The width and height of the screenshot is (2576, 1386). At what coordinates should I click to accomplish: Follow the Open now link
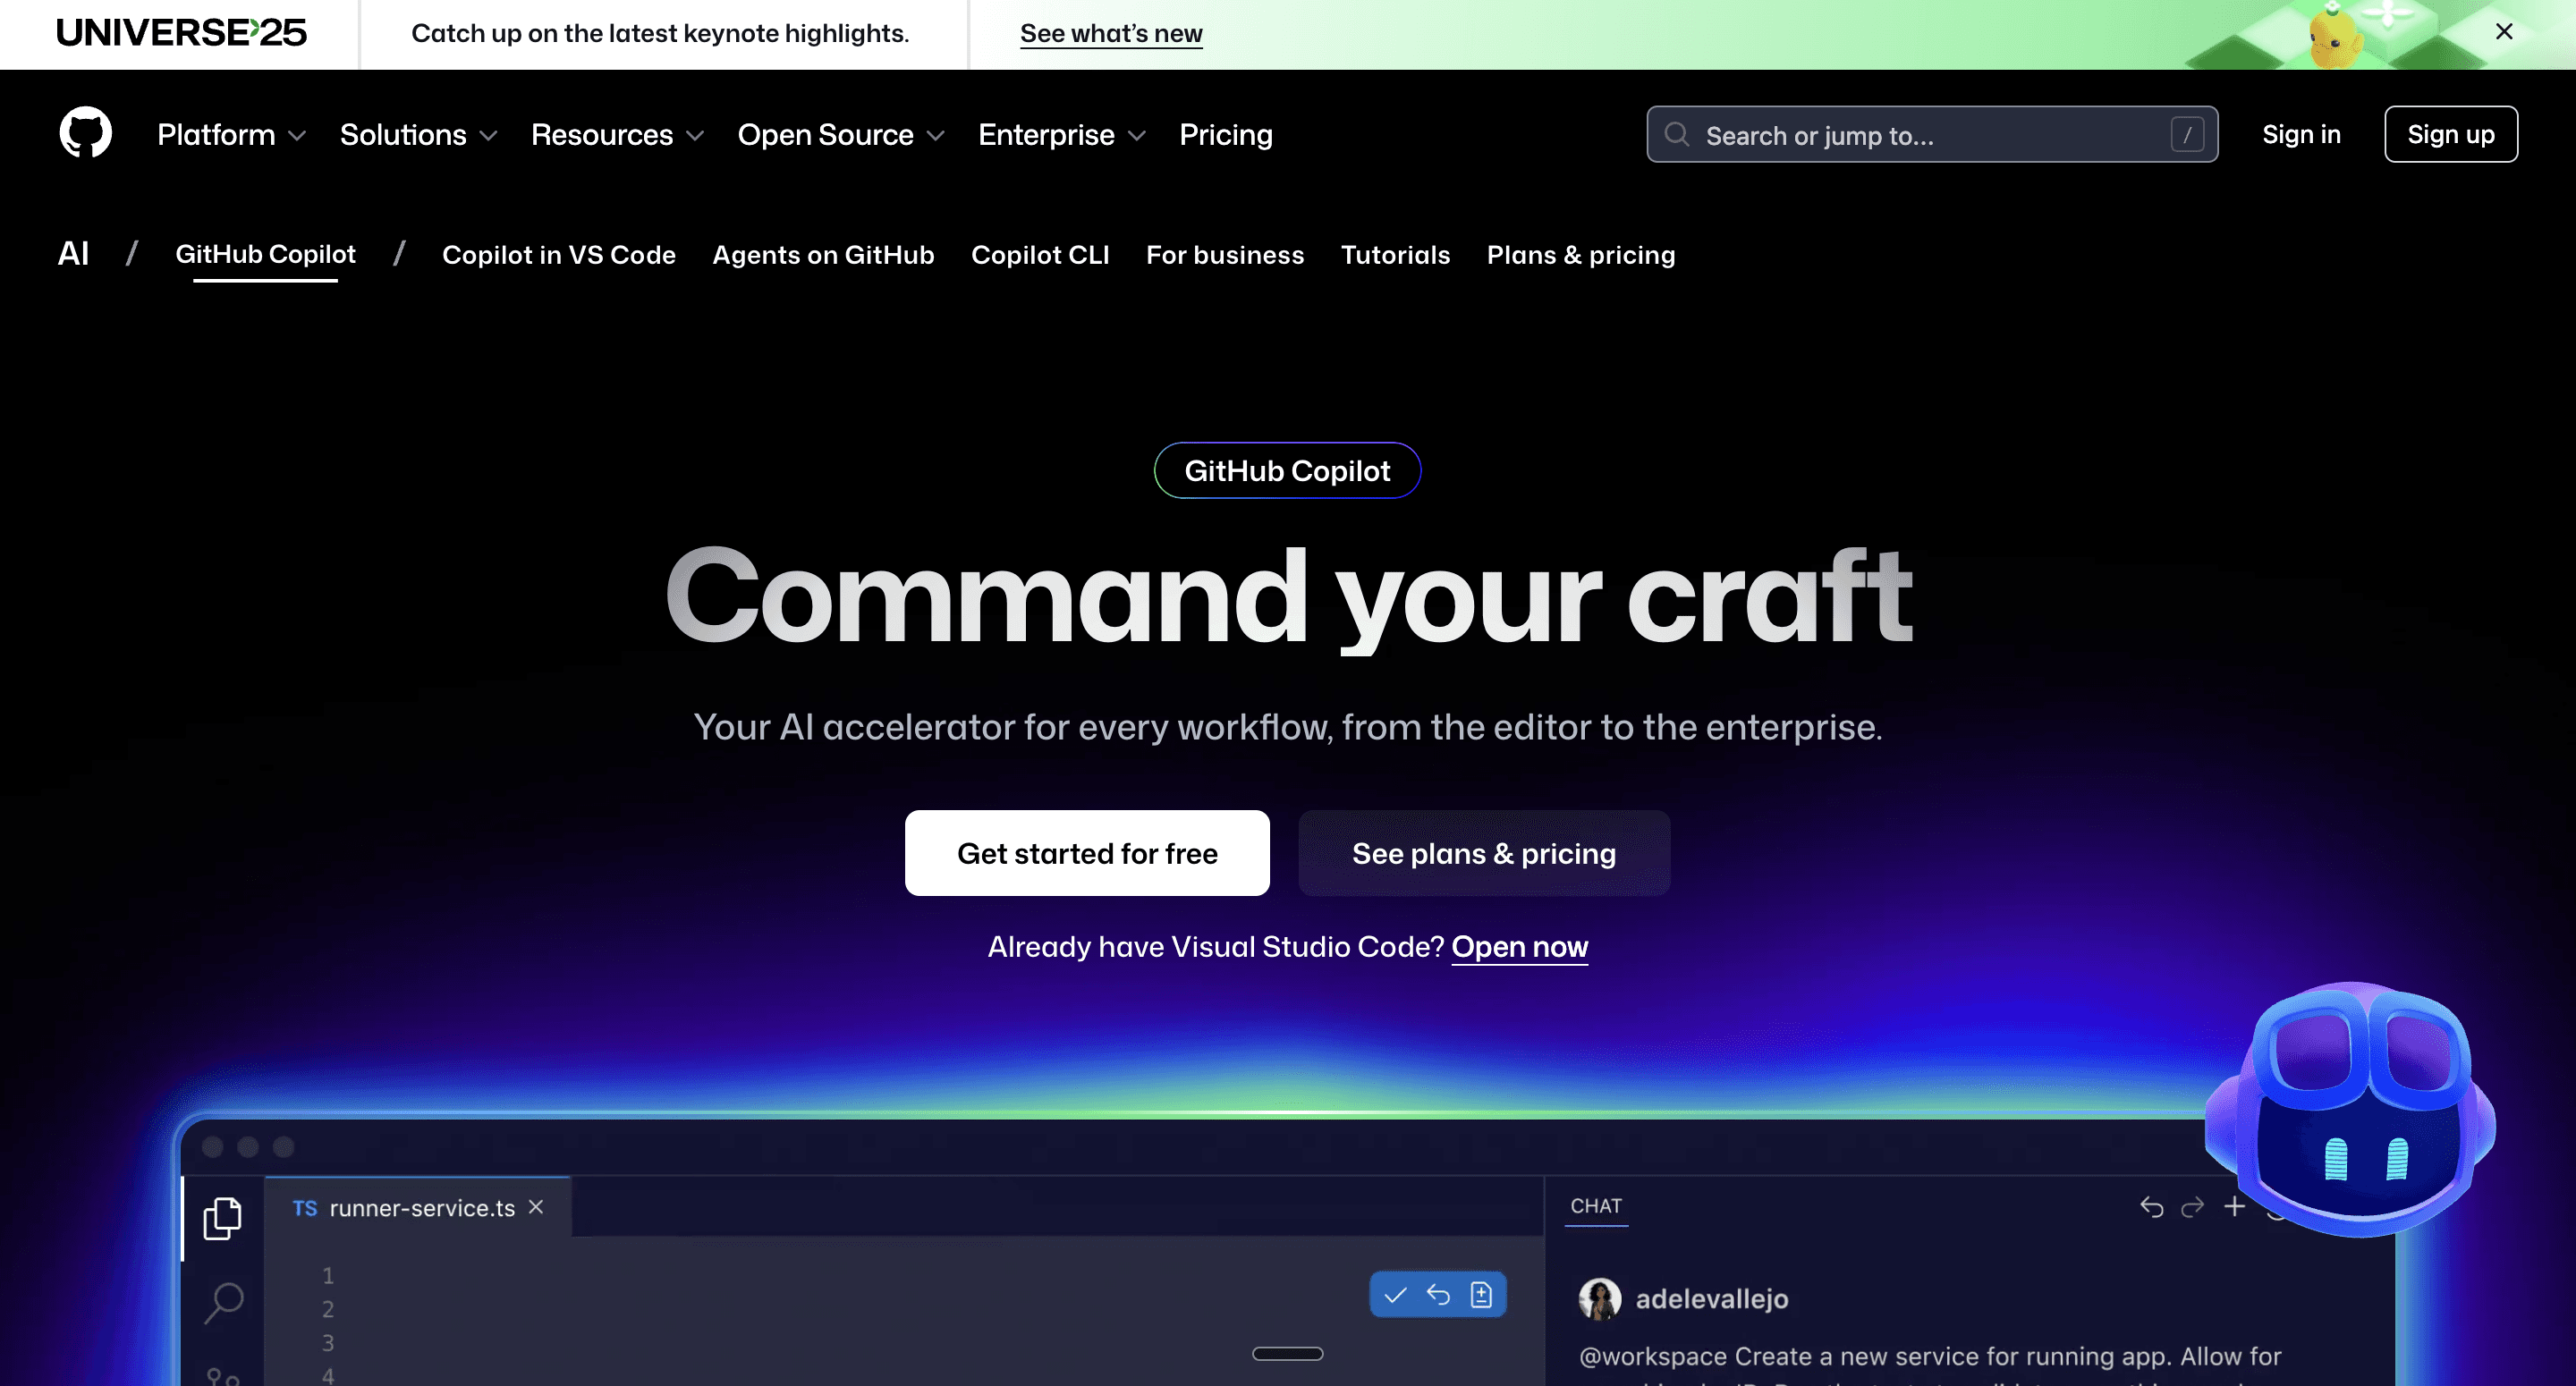pyautogui.click(x=1519, y=946)
